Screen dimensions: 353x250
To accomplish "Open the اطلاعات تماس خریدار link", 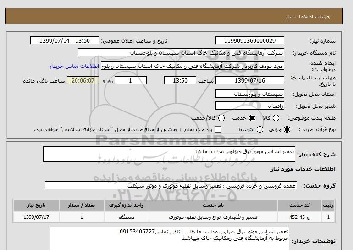I will (74, 67).
